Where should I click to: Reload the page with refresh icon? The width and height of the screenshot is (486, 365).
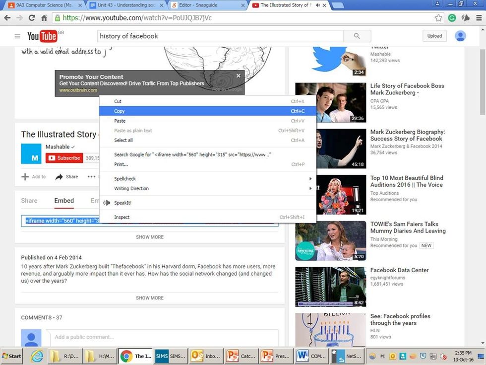pos(32,18)
